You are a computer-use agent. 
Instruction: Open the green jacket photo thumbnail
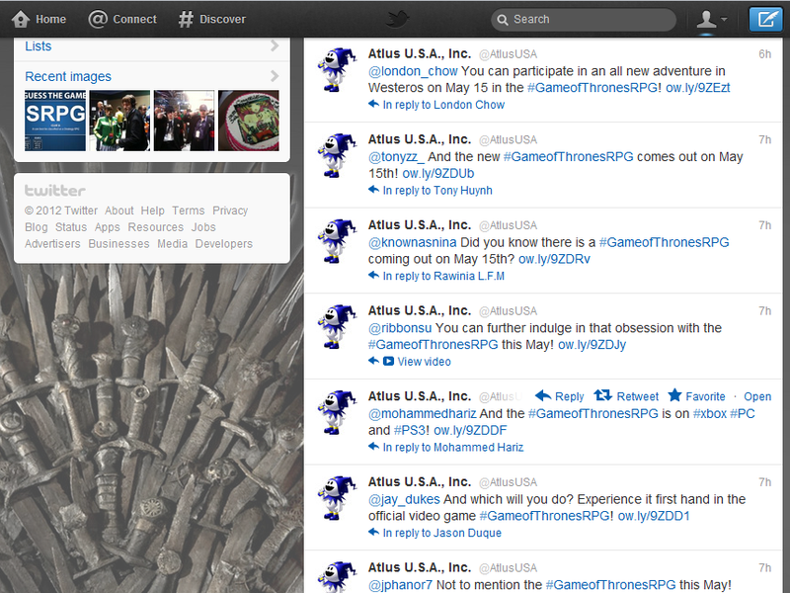pyautogui.click(x=119, y=121)
